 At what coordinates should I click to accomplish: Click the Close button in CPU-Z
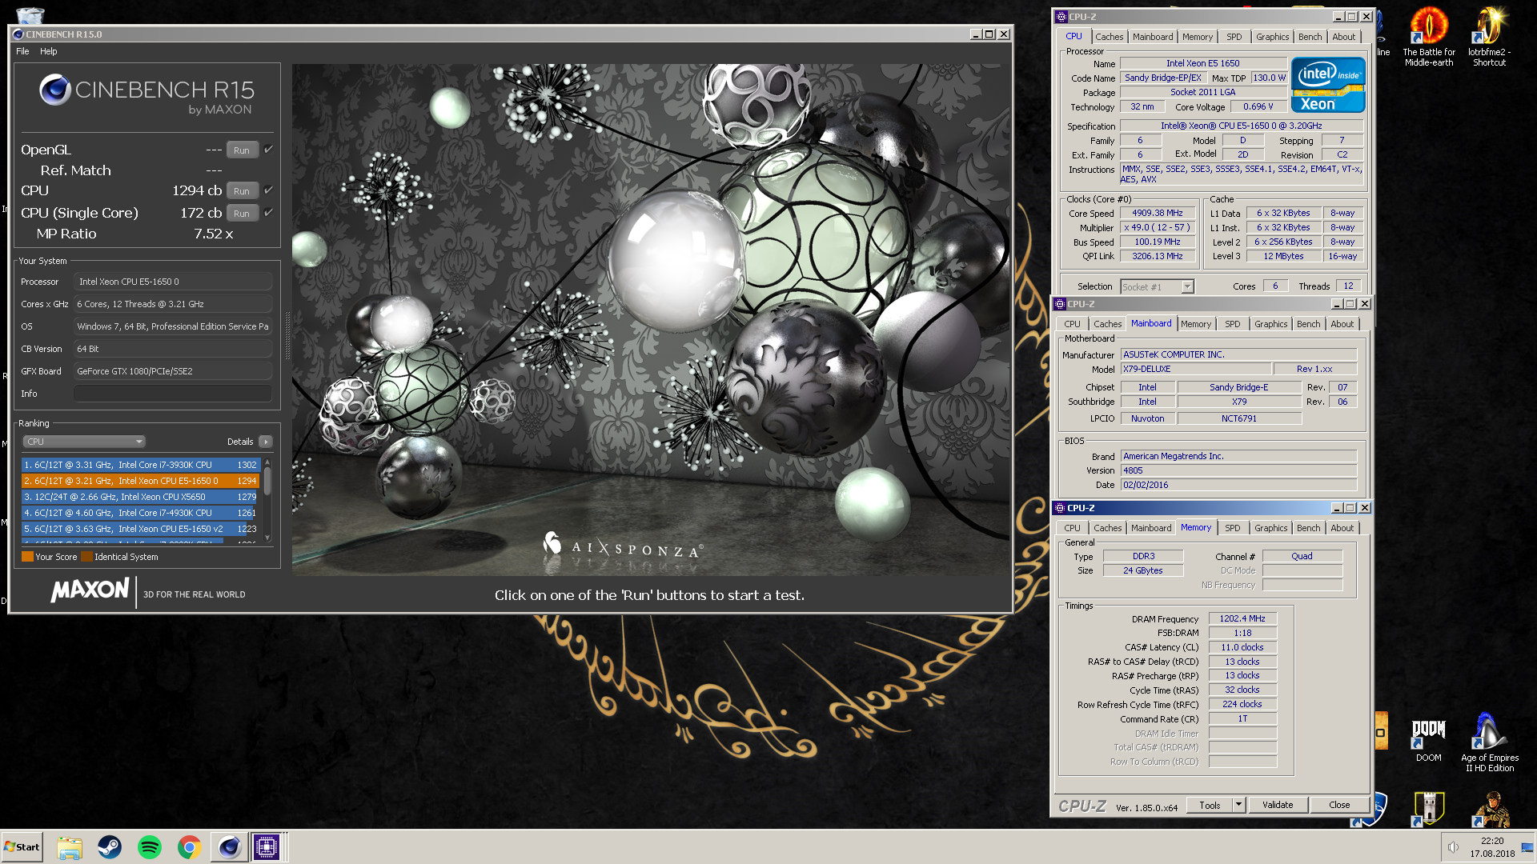pos(1339,805)
